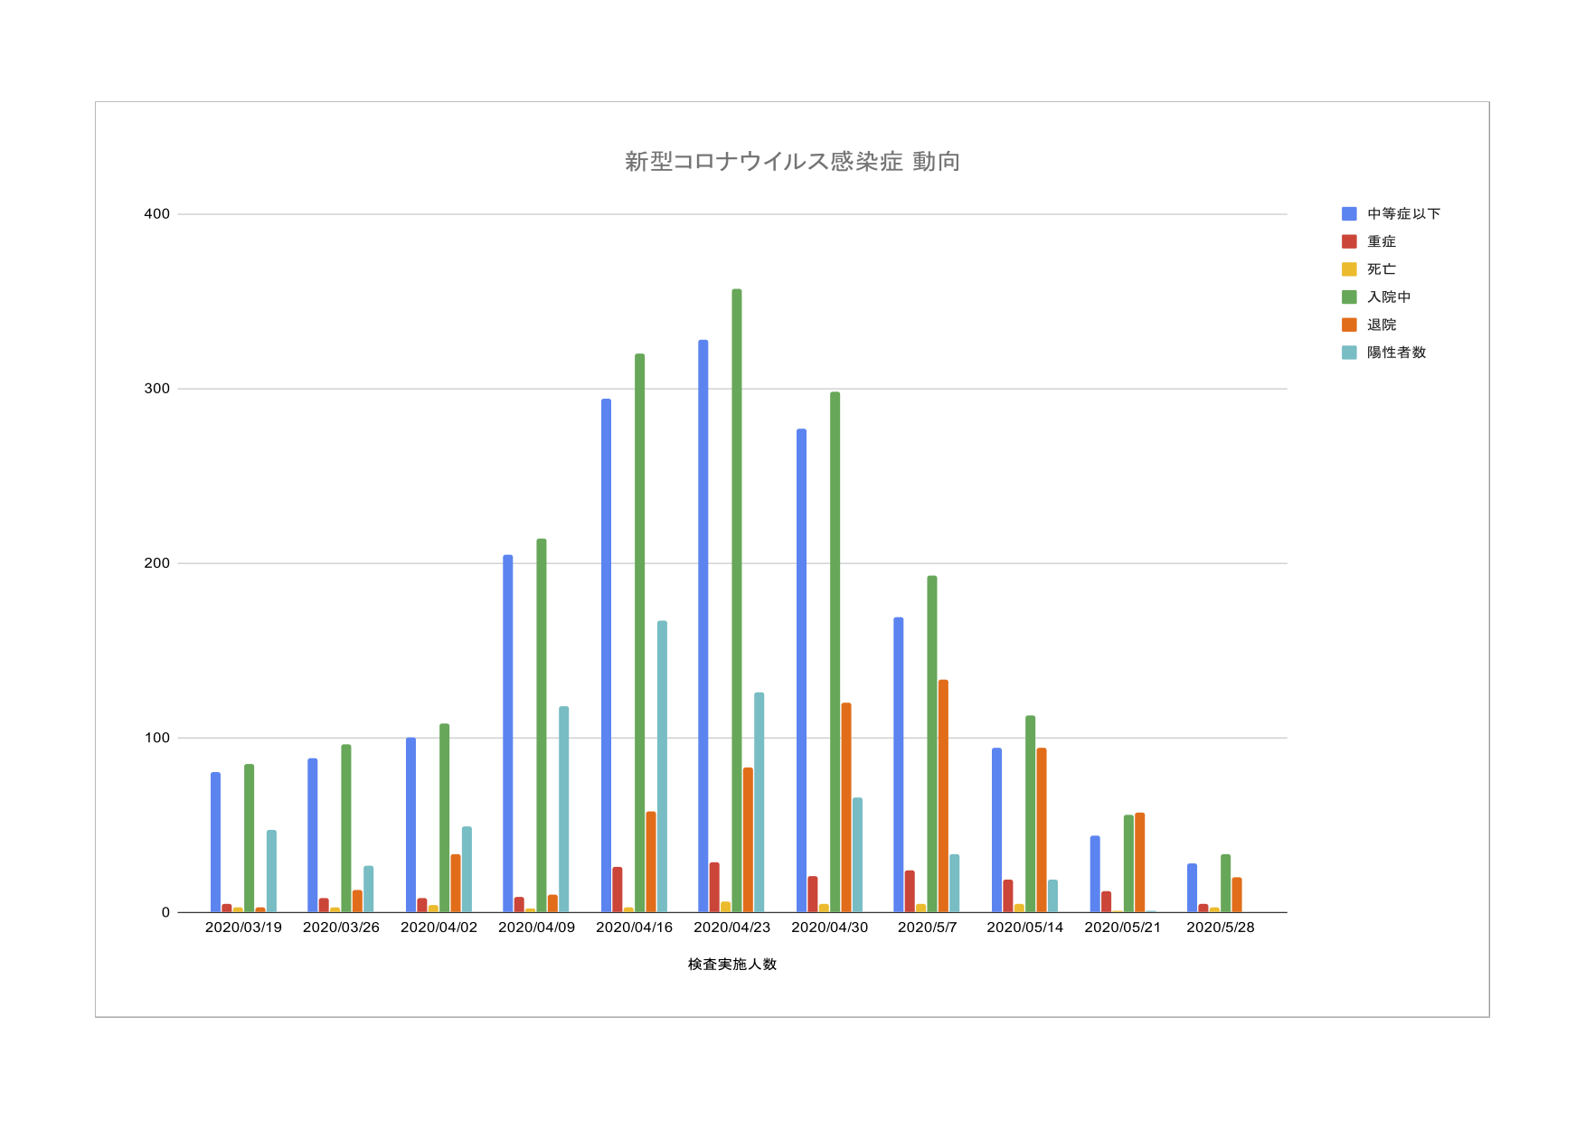Click the teal bar for 2020/04/09
The image size is (1585, 1121).
563,809
